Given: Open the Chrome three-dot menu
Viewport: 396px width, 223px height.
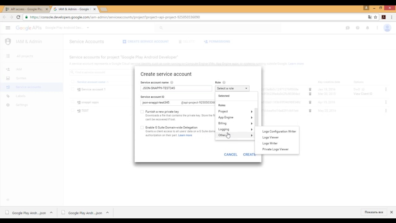Looking at the screenshot, I should pos(392,17).
